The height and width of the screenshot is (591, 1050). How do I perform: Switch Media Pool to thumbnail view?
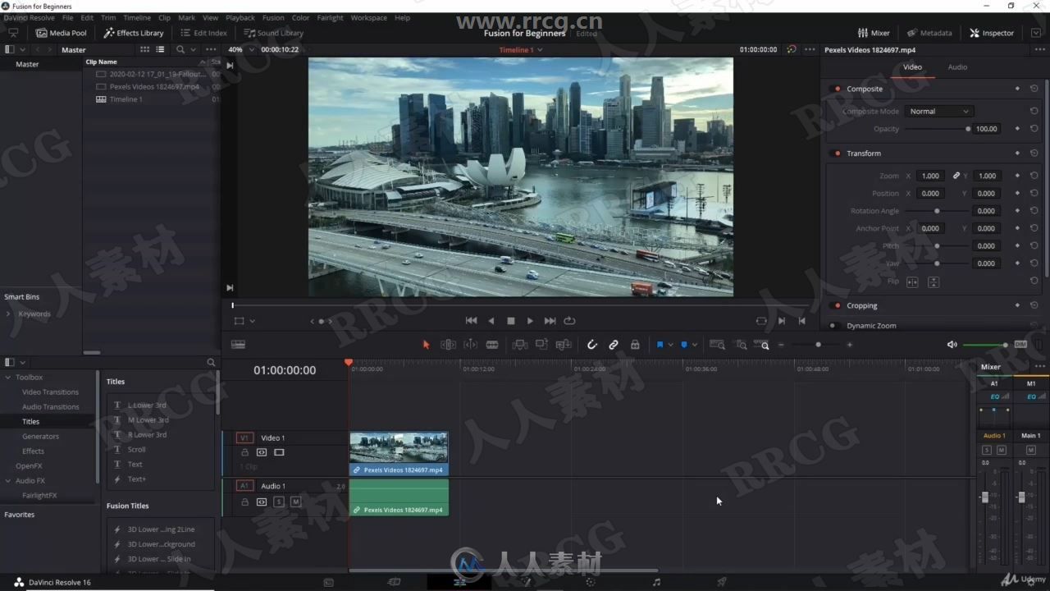144,49
